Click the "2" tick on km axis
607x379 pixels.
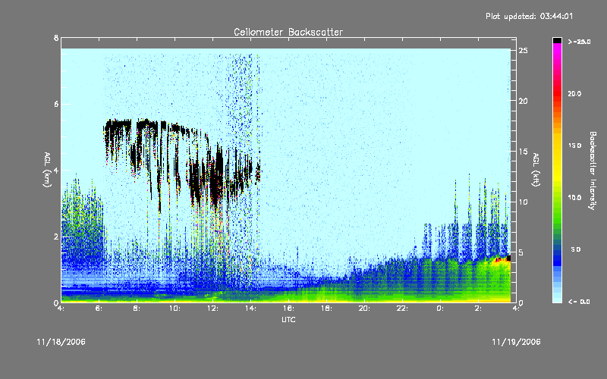coord(56,236)
